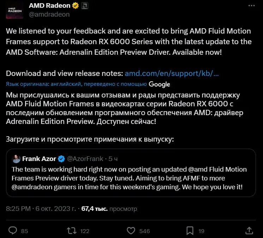
Task: Like the tweet with the heart icon
Action: tap(131, 231)
